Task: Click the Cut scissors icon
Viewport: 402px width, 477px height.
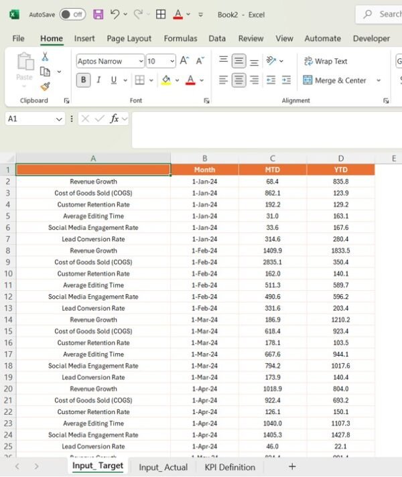Action: [45, 57]
